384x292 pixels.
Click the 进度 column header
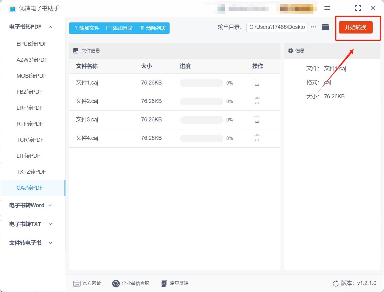coord(185,66)
